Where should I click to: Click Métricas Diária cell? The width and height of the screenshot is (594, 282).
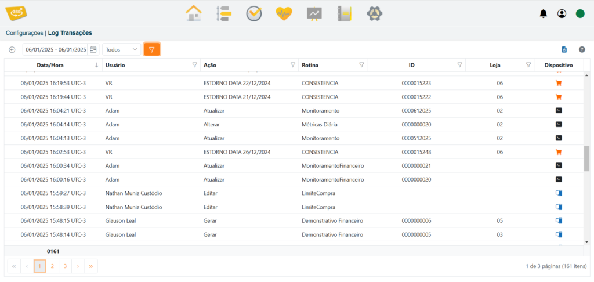(x=320, y=124)
